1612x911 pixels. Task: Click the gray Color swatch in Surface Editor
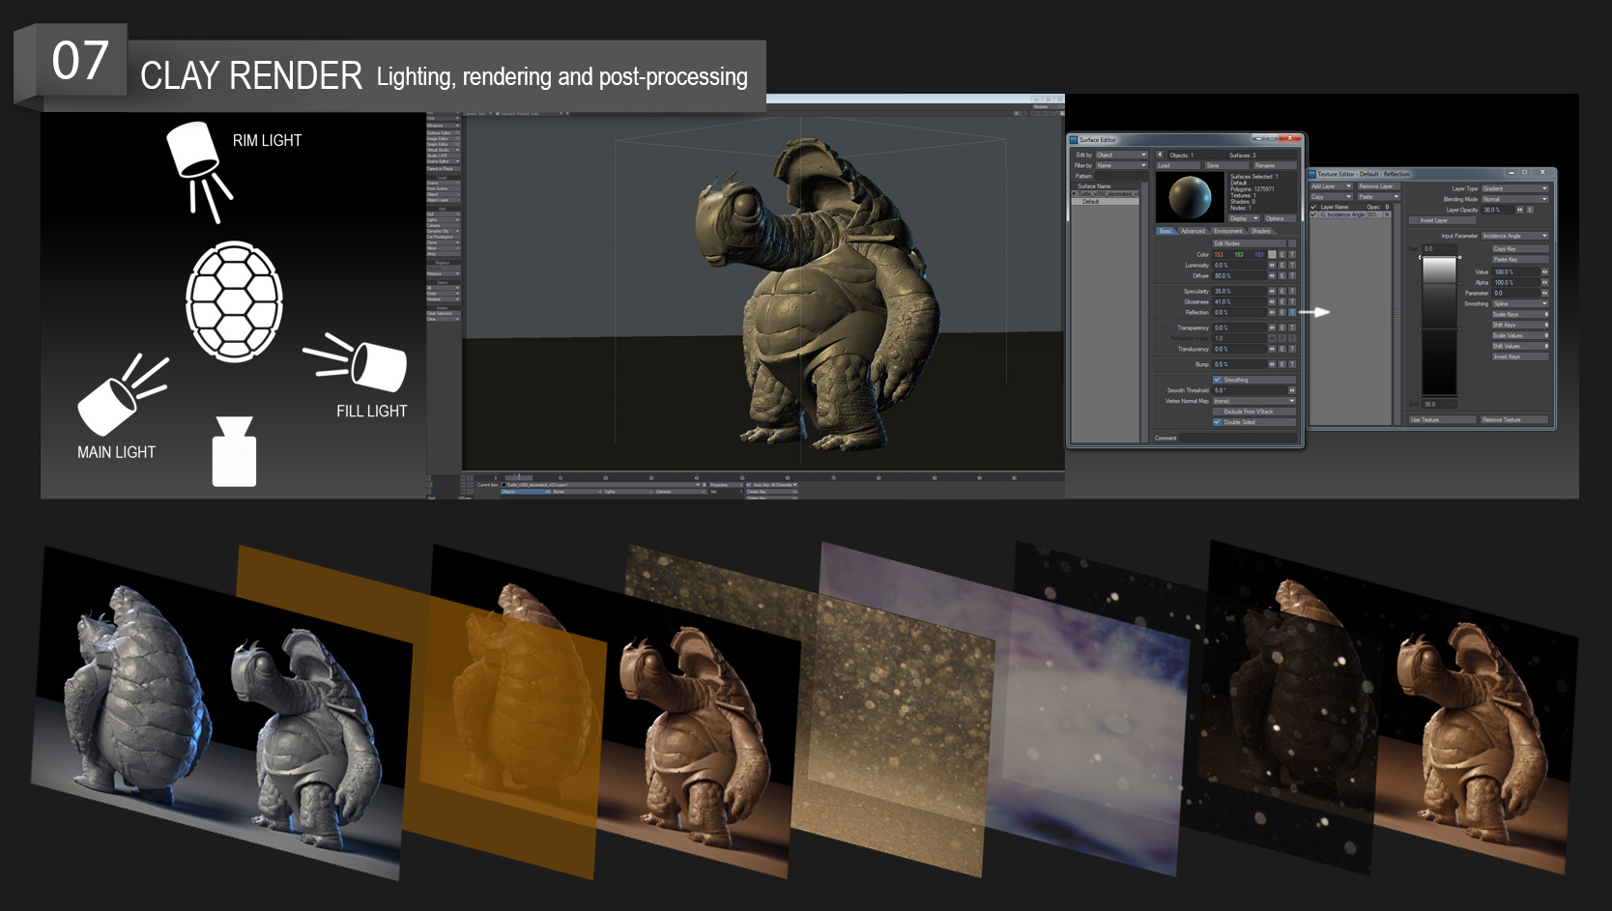coord(1272,254)
